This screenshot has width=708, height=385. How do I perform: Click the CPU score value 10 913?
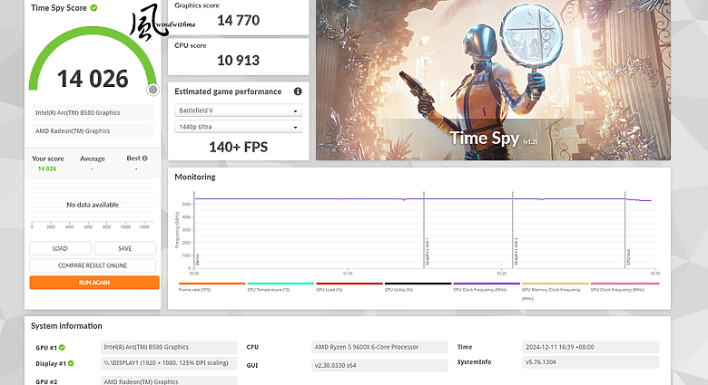coord(239,61)
